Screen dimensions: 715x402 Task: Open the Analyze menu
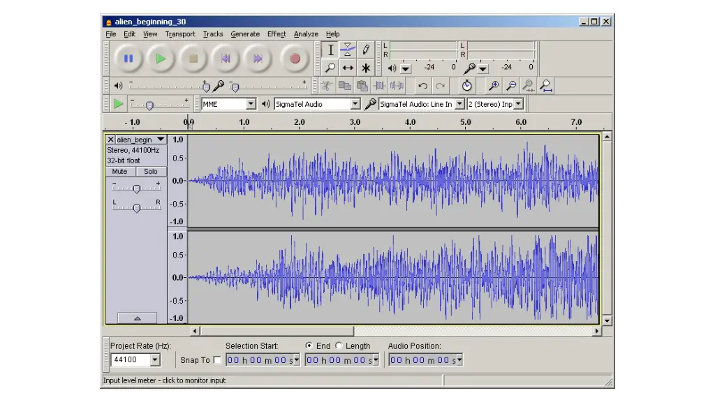(x=306, y=34)
